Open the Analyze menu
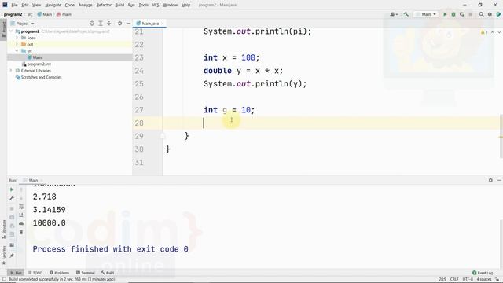The height and width of the screenshot is (283, 503). [85, 5]
